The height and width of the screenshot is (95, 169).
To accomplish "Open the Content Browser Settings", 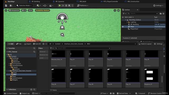I will coord(158,44).
